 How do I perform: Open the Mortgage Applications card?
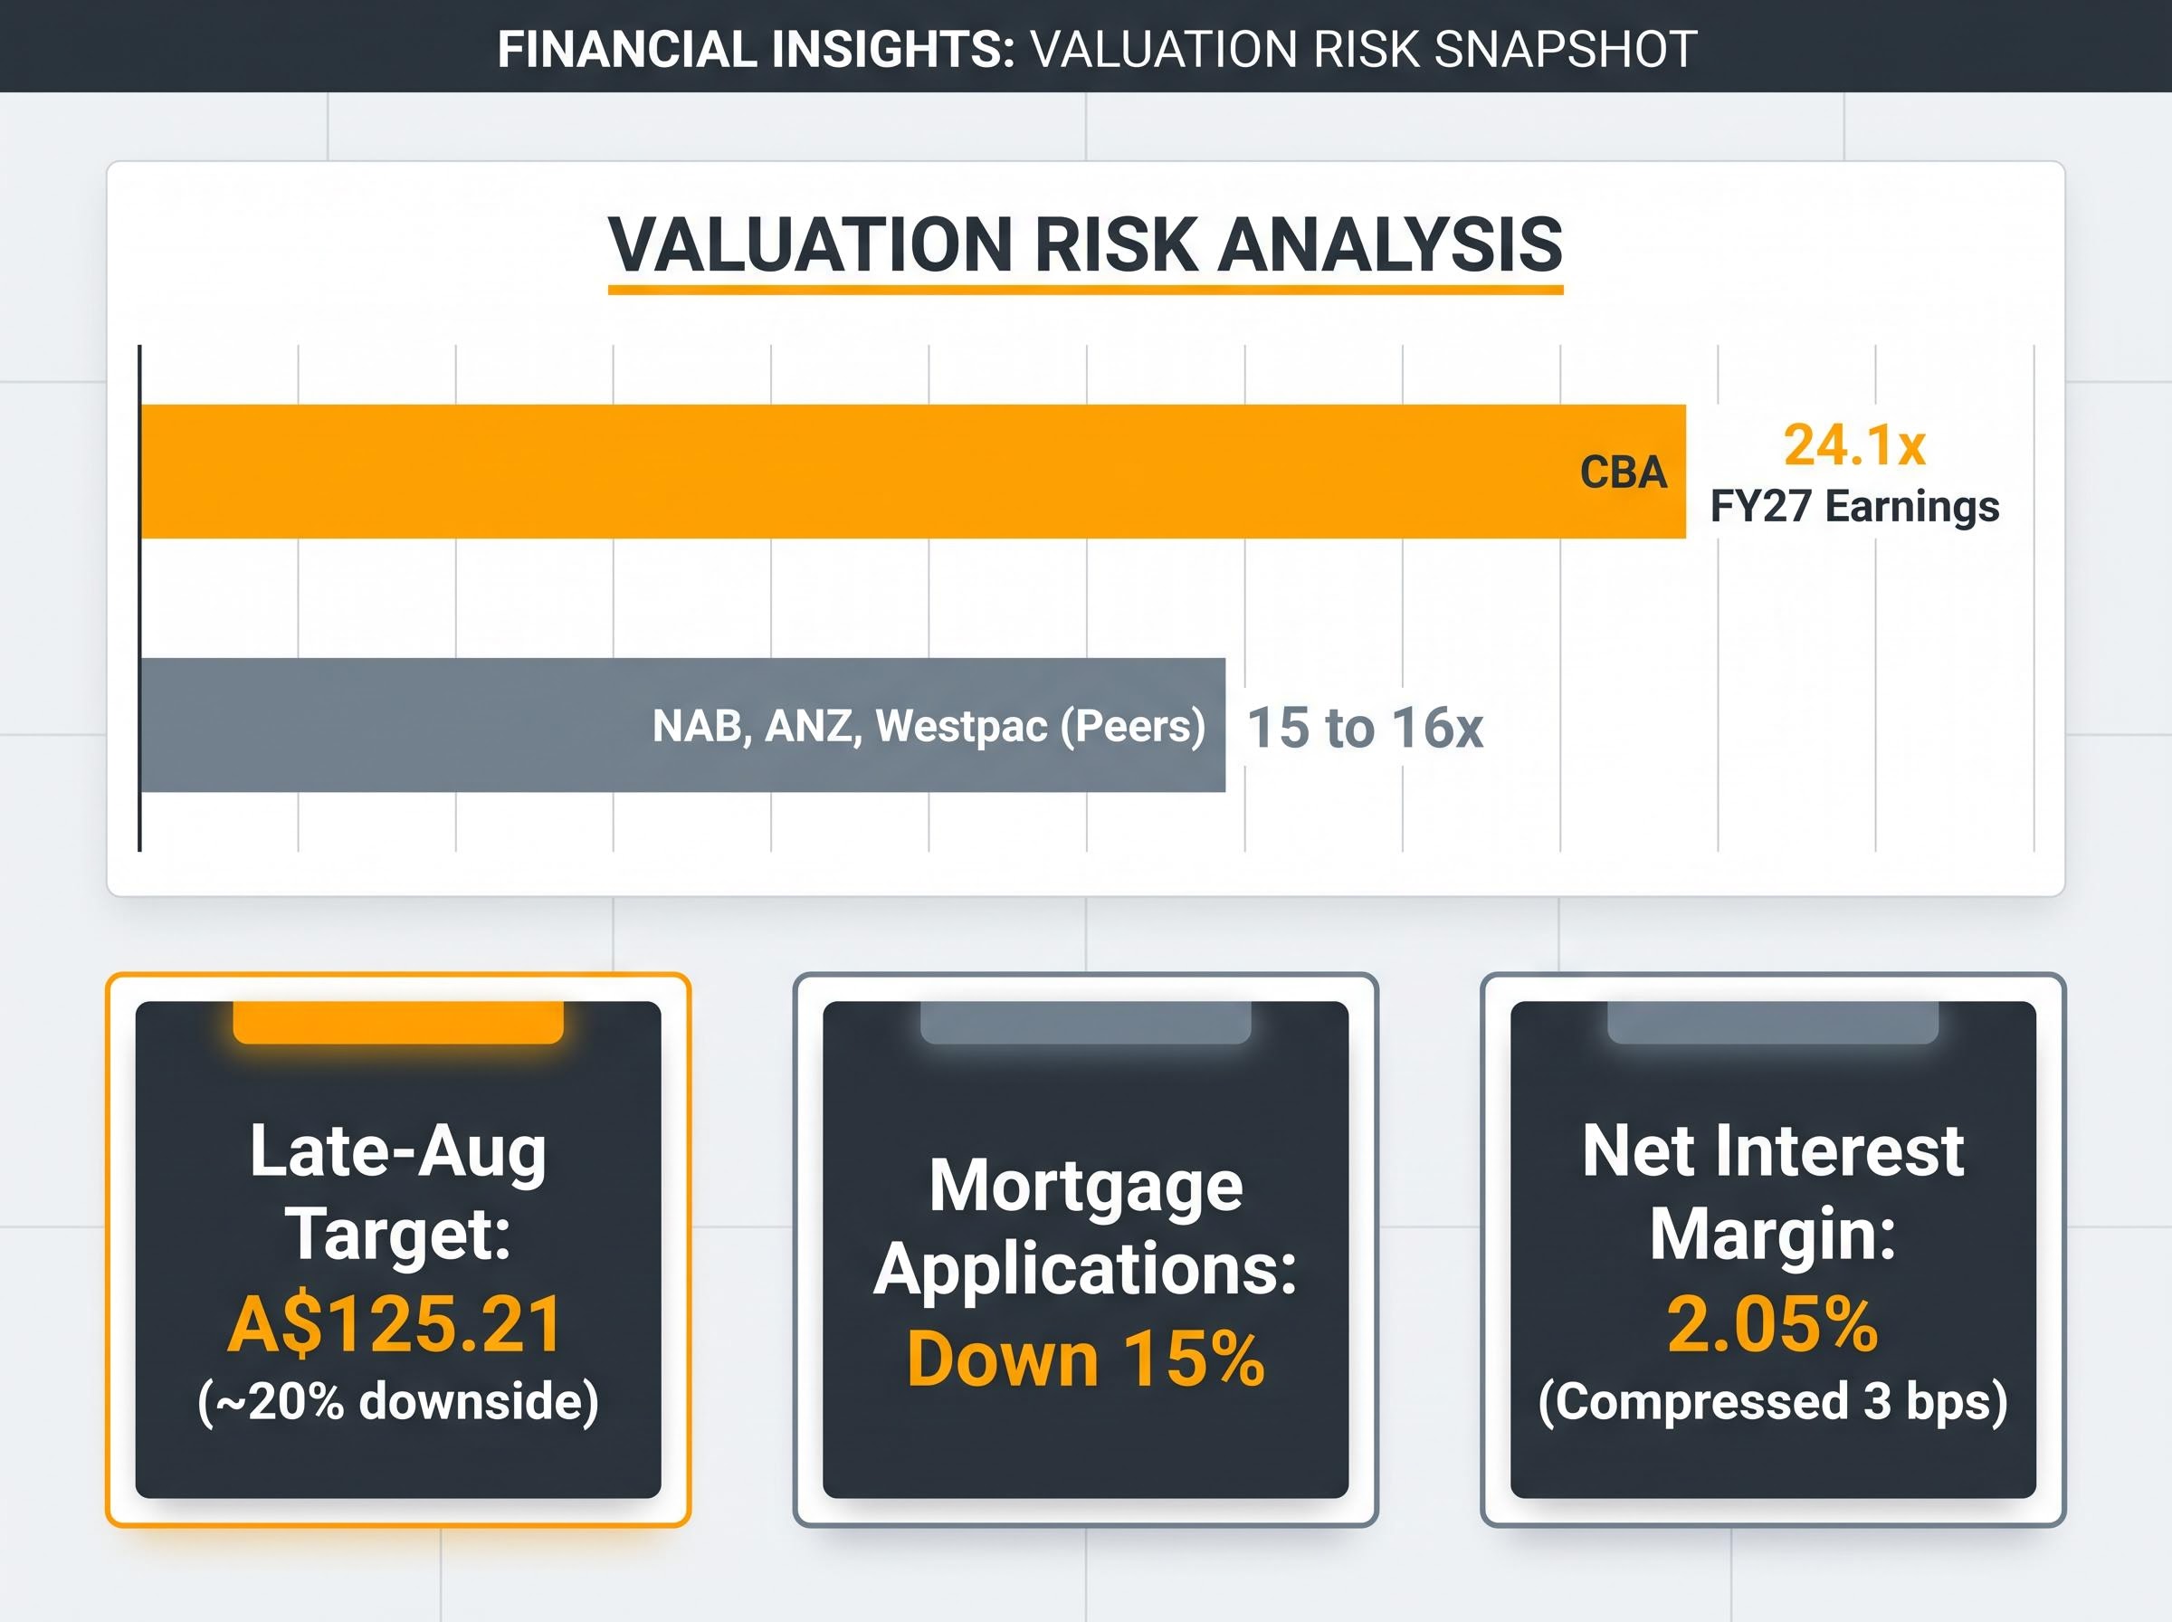point(1085,1250)
